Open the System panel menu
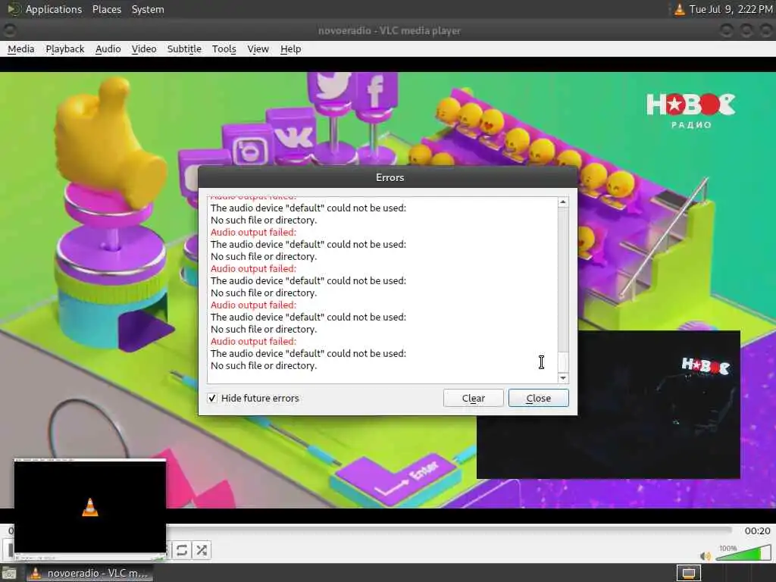The width and height of the screenshot is (776, 582). pos(148,9)
